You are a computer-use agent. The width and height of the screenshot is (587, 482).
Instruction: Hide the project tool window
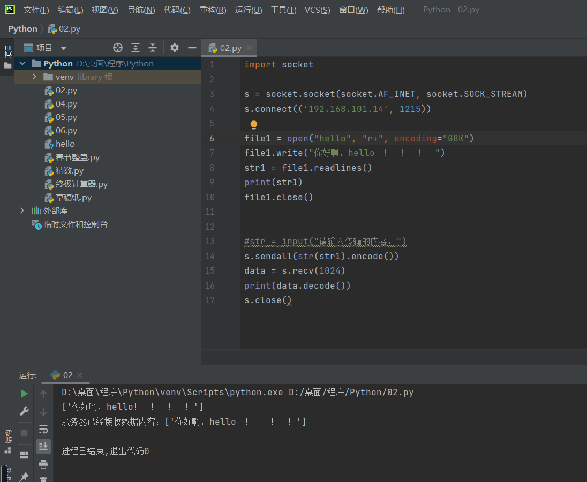[192, 48]
